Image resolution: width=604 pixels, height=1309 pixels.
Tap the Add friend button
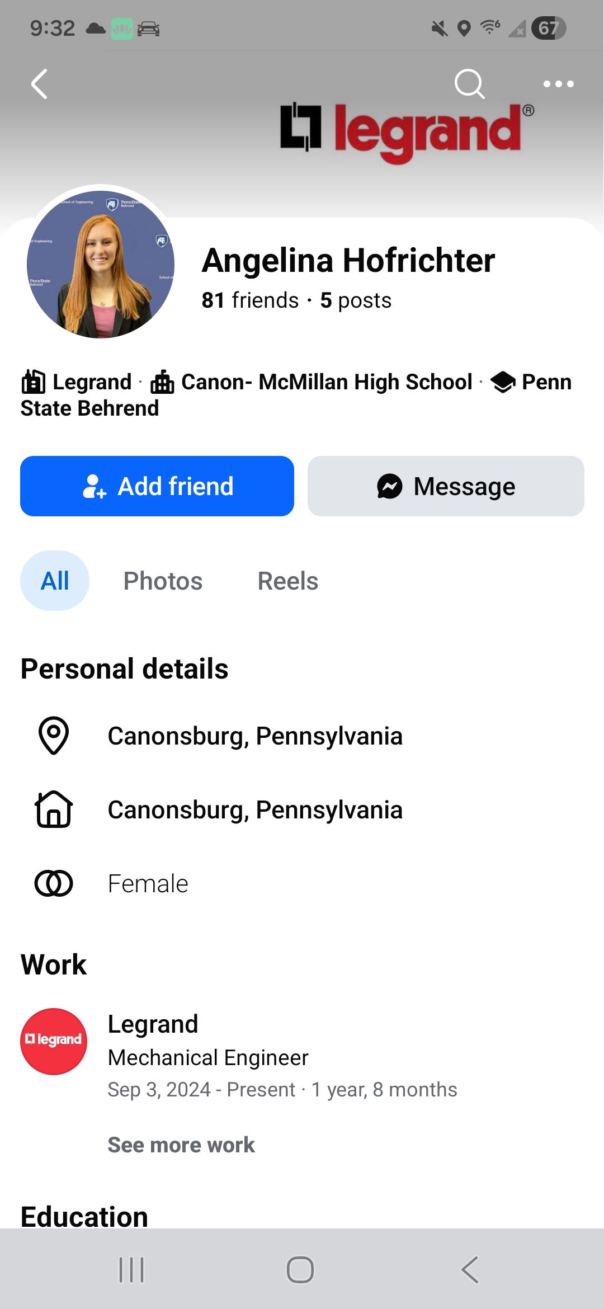coord(157,486)
